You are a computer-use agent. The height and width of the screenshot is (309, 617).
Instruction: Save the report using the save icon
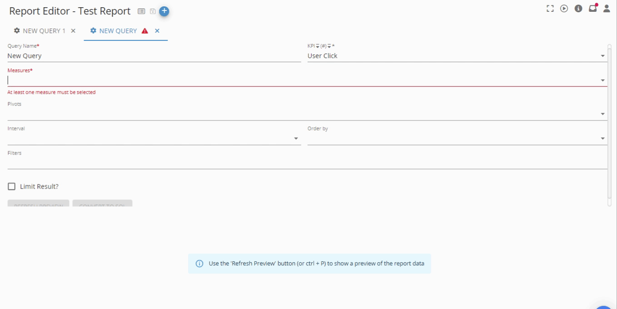point(153,10)
